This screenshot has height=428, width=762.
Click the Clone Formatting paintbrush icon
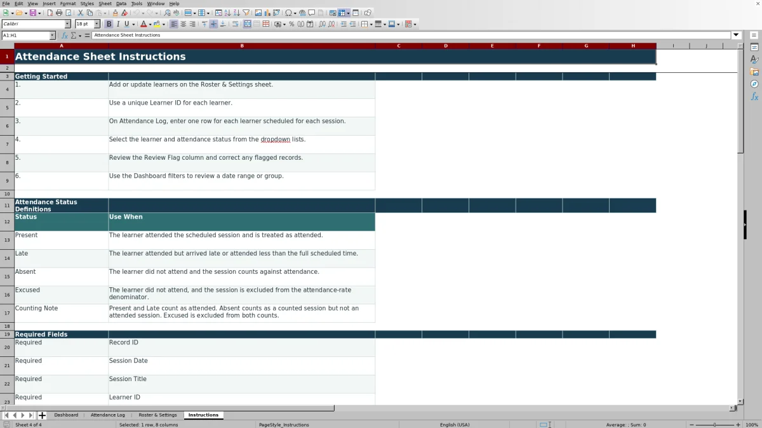pyautogui.click(x=115, y=13)
